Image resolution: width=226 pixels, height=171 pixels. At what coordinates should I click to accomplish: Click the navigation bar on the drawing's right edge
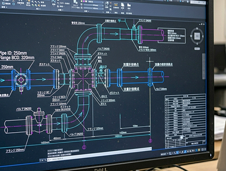[x=204, y=66]
